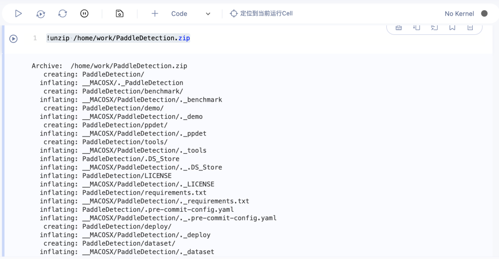Click the collapse cell icon in cell toolbar
Screen dimensions: 499x259
434,28
